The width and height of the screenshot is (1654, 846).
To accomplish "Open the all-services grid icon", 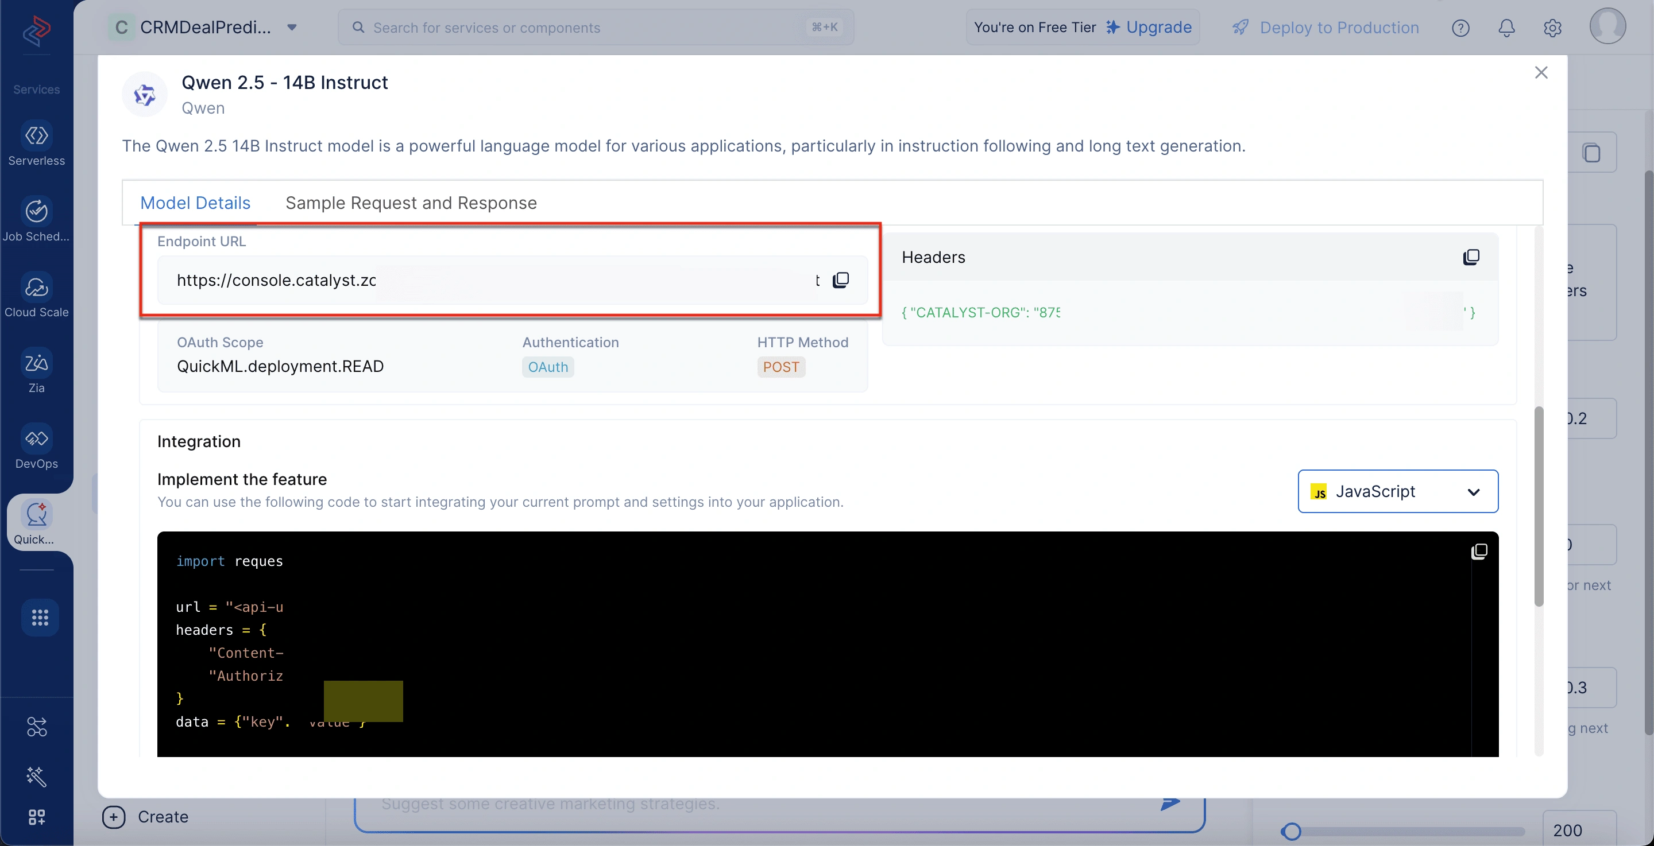I will 40,618.
